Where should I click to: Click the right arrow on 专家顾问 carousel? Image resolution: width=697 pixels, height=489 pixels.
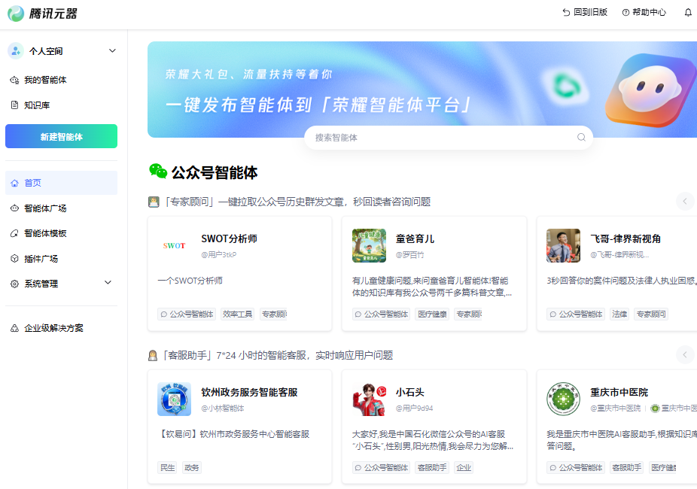click(x=684, y=201)
